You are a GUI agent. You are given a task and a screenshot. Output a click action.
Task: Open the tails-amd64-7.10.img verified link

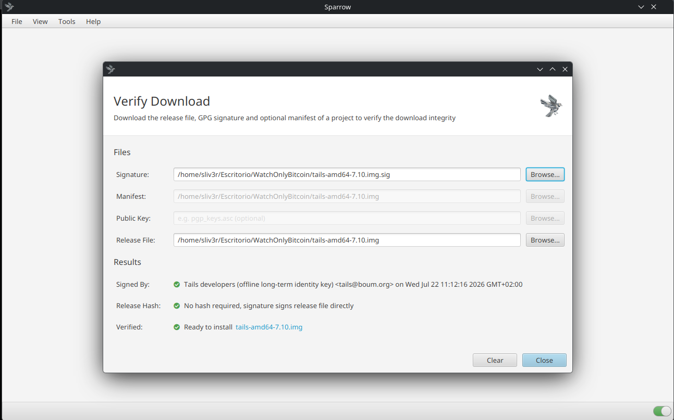[269, 327]
